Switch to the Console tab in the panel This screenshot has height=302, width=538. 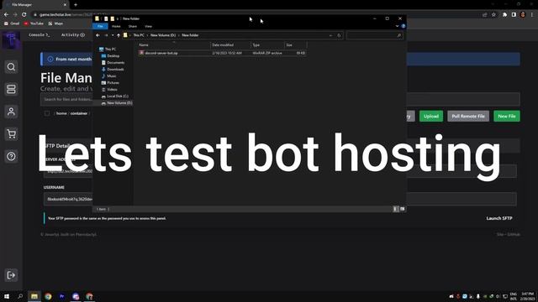40,35
